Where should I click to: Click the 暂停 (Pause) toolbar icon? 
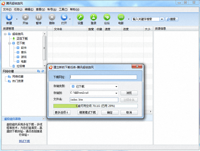click(x=39, y=17)
